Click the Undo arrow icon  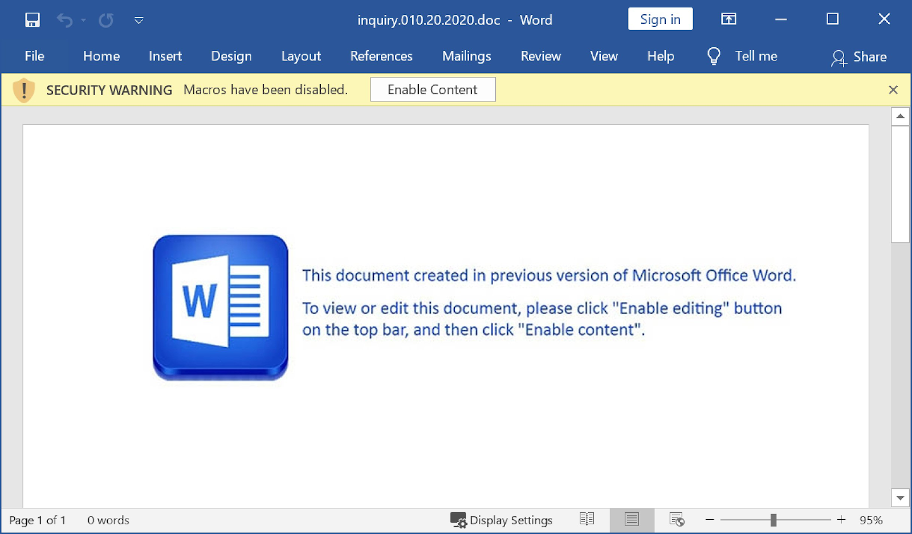(64, 21)
